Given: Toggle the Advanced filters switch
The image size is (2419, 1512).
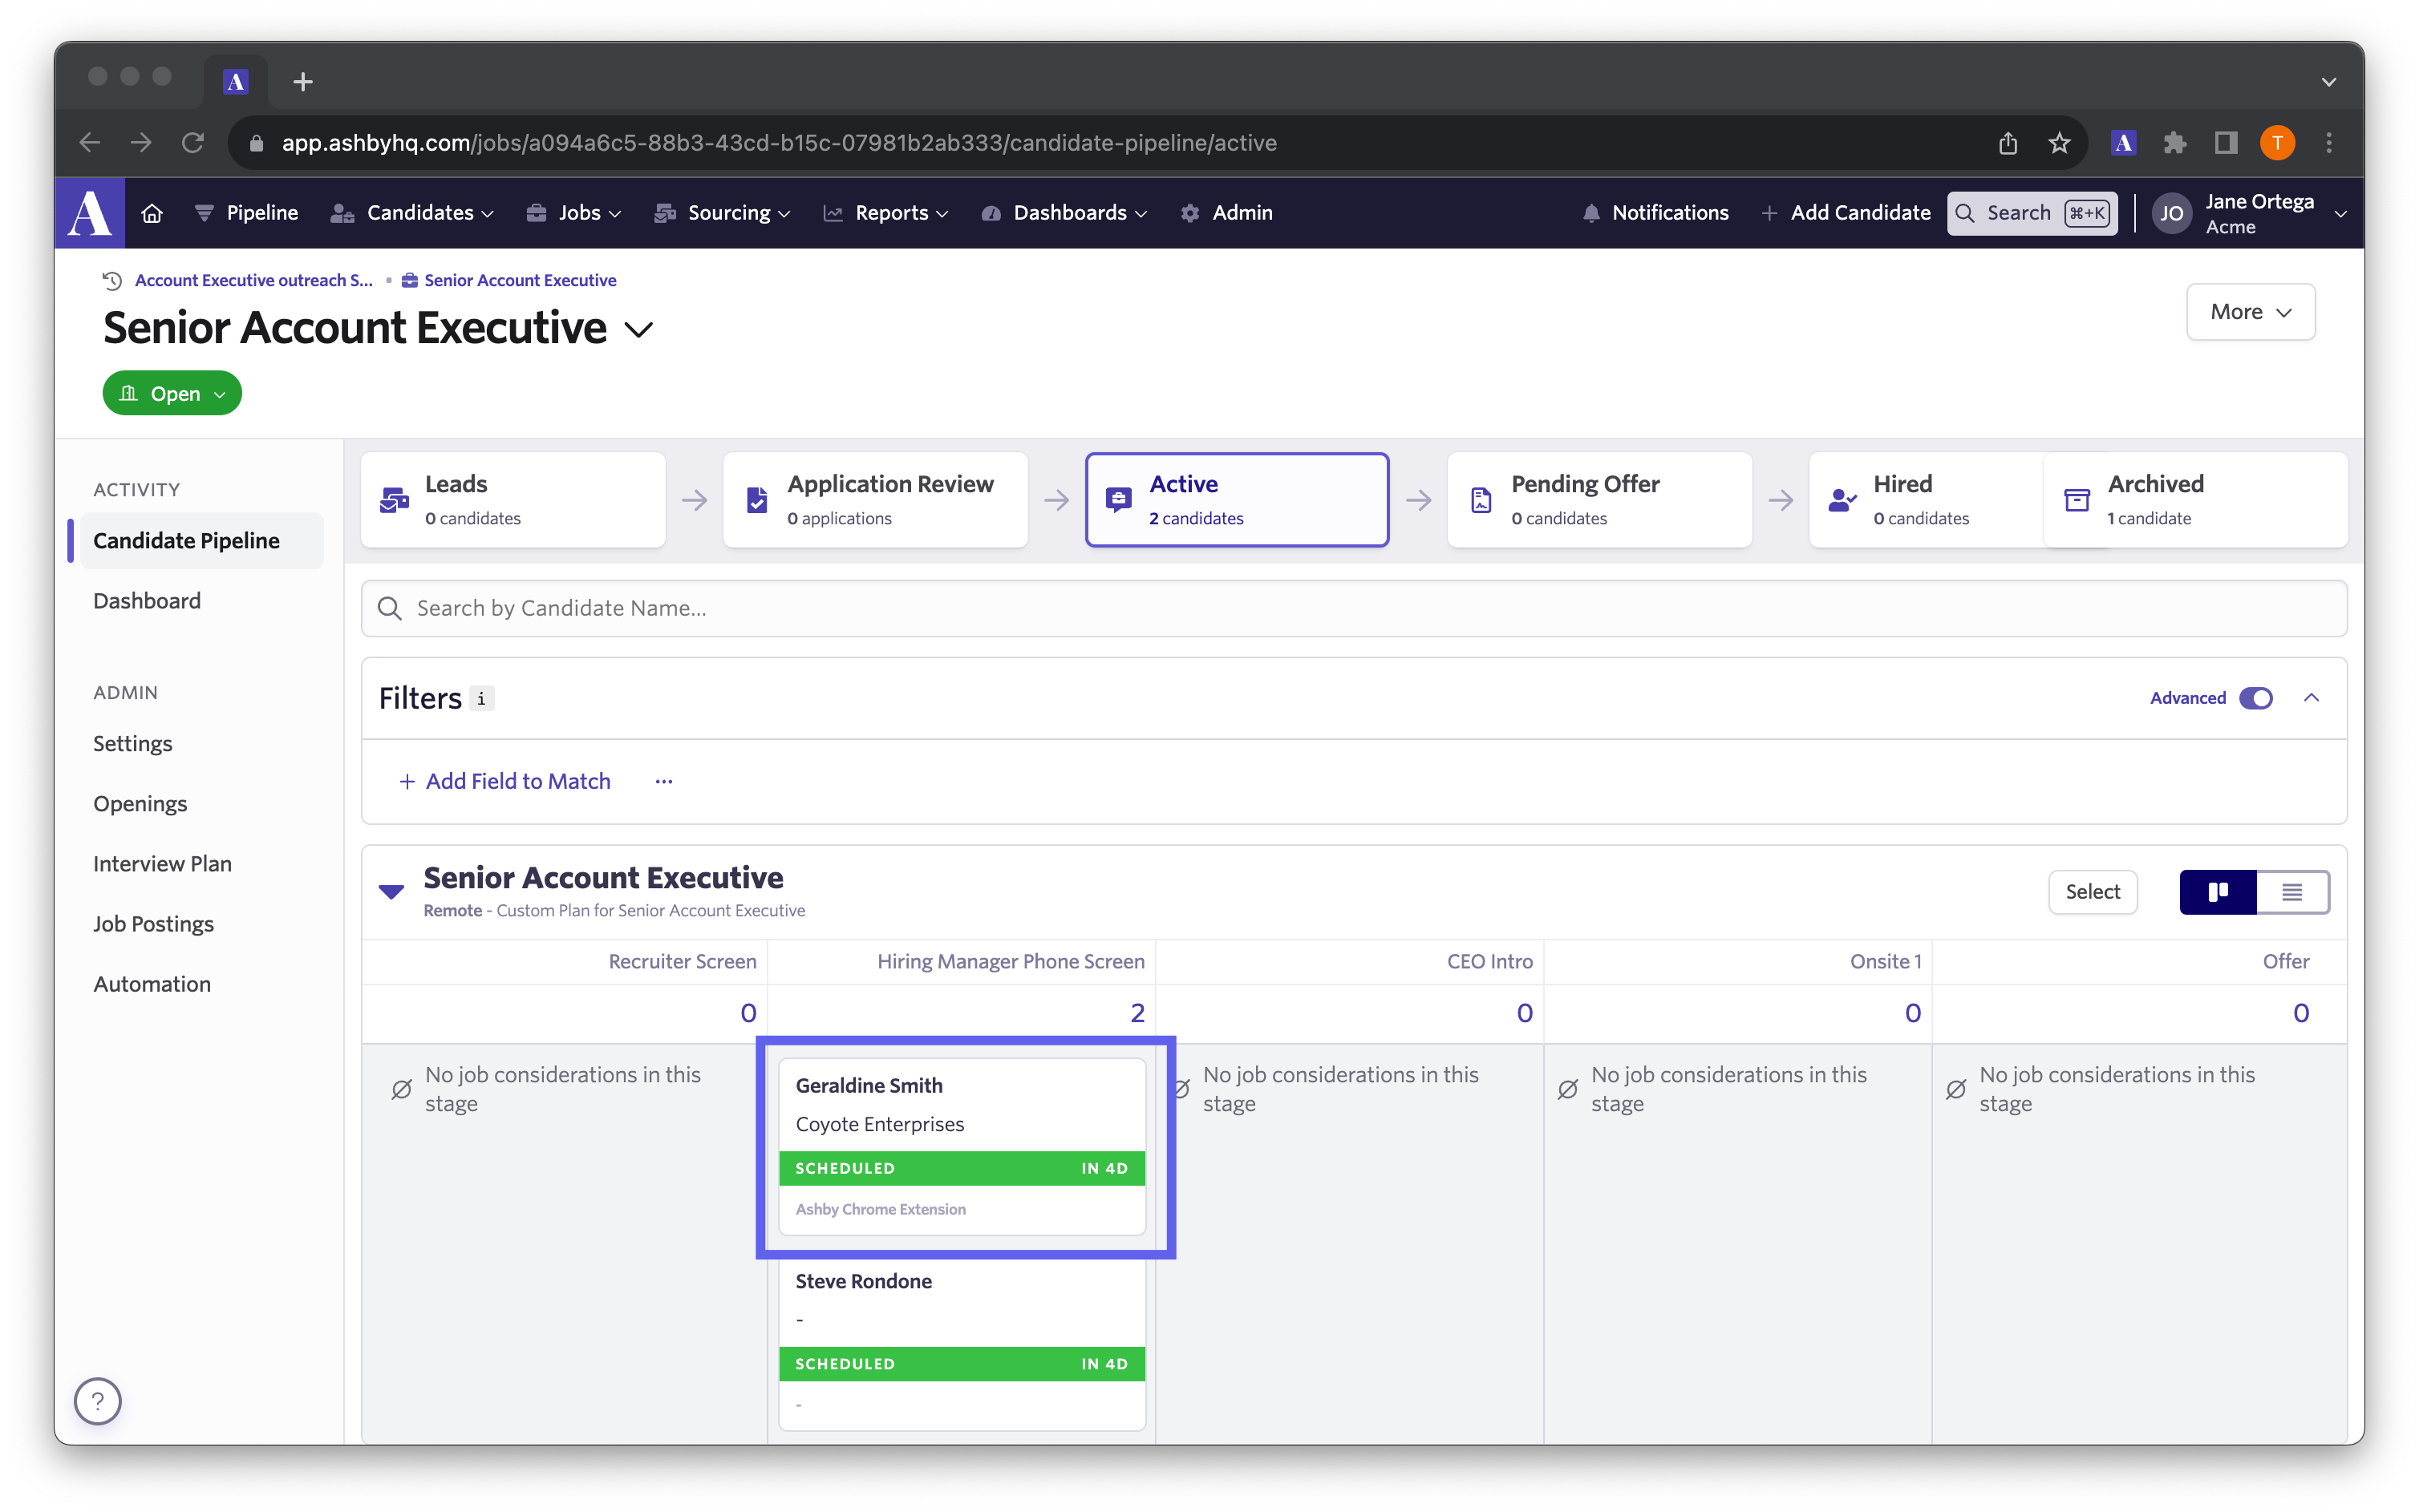Looking at the screenshot, I should click(x=2255, y=698).
